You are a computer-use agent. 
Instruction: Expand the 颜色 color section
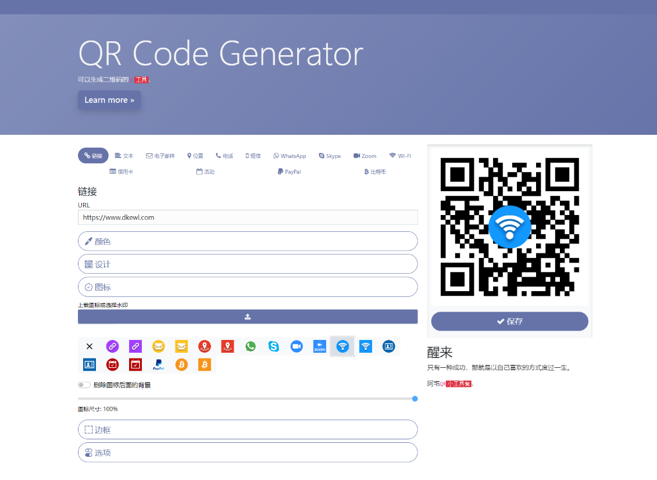point(248,241)
